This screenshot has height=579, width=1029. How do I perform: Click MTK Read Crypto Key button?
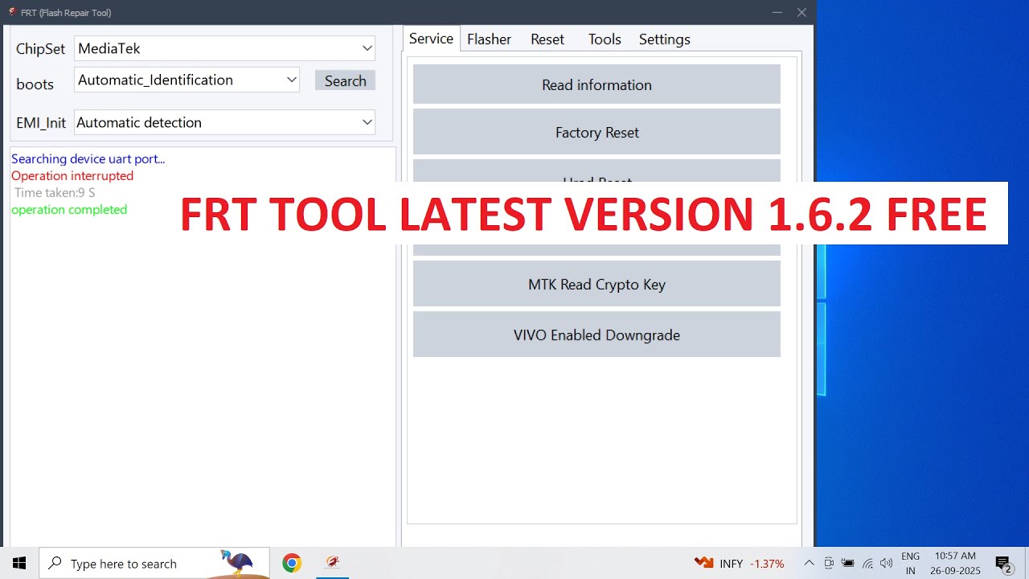click(x=596, y=284)
